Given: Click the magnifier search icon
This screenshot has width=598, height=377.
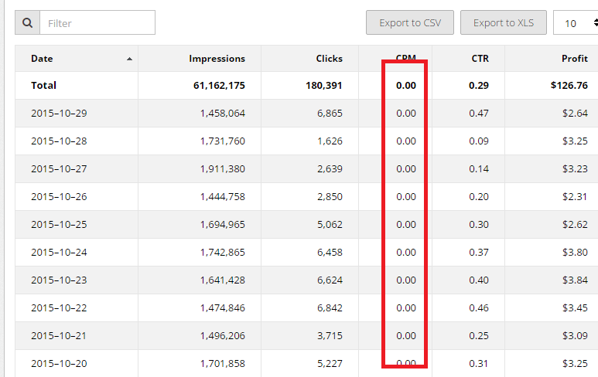Looking at the screenshot, I should 27,23.
